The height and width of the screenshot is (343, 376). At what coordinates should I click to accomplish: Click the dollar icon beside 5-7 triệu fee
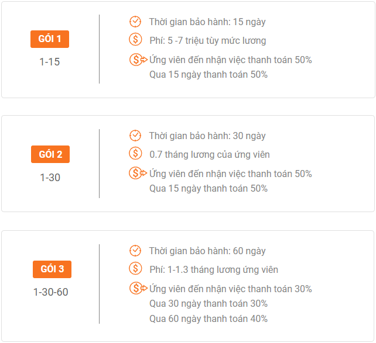coord(135,40)
